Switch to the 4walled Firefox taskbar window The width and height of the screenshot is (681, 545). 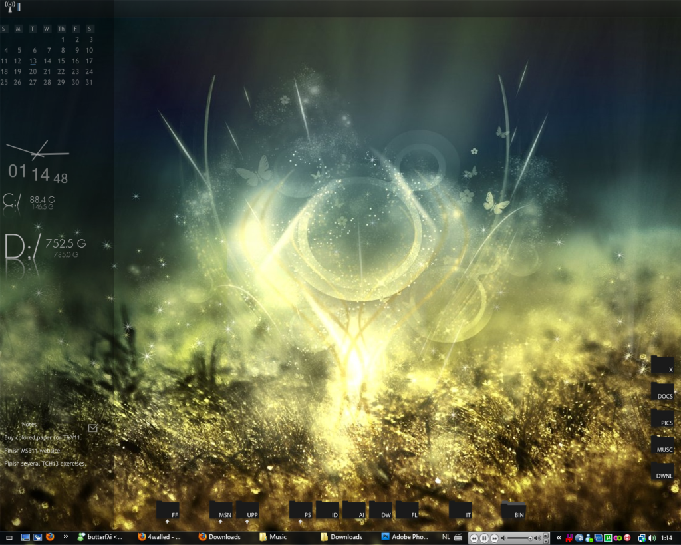[x=160, y=537]
